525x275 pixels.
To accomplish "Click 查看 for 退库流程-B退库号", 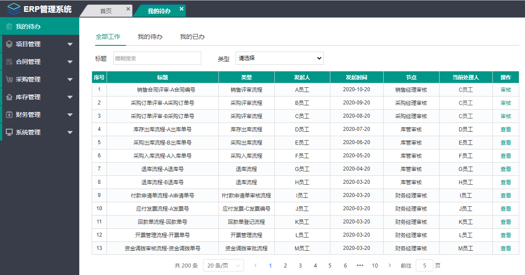I will pyautogui.click(x=506, y=182).
